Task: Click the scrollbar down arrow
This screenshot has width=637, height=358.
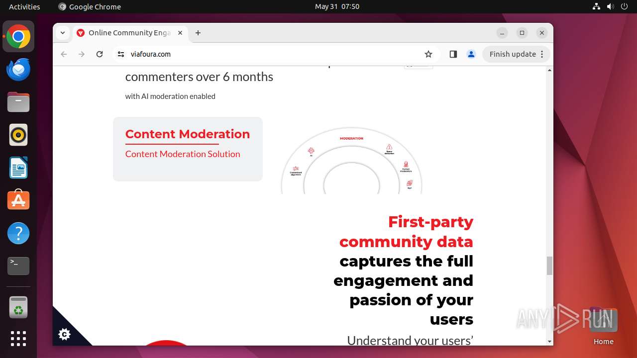Action: point(549,342)
